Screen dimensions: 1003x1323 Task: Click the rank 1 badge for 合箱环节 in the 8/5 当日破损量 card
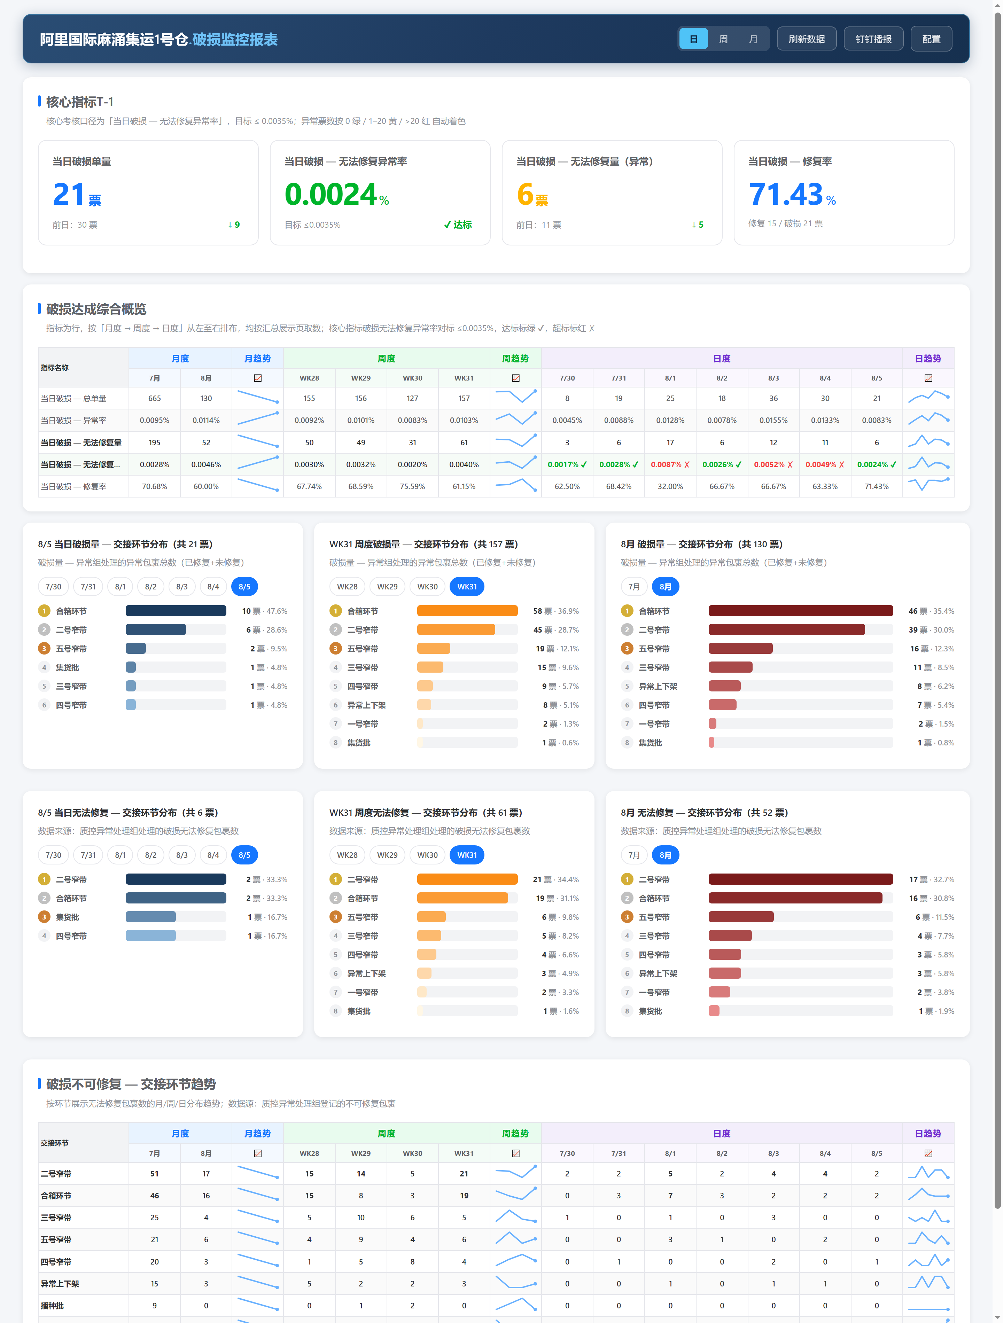44,611
